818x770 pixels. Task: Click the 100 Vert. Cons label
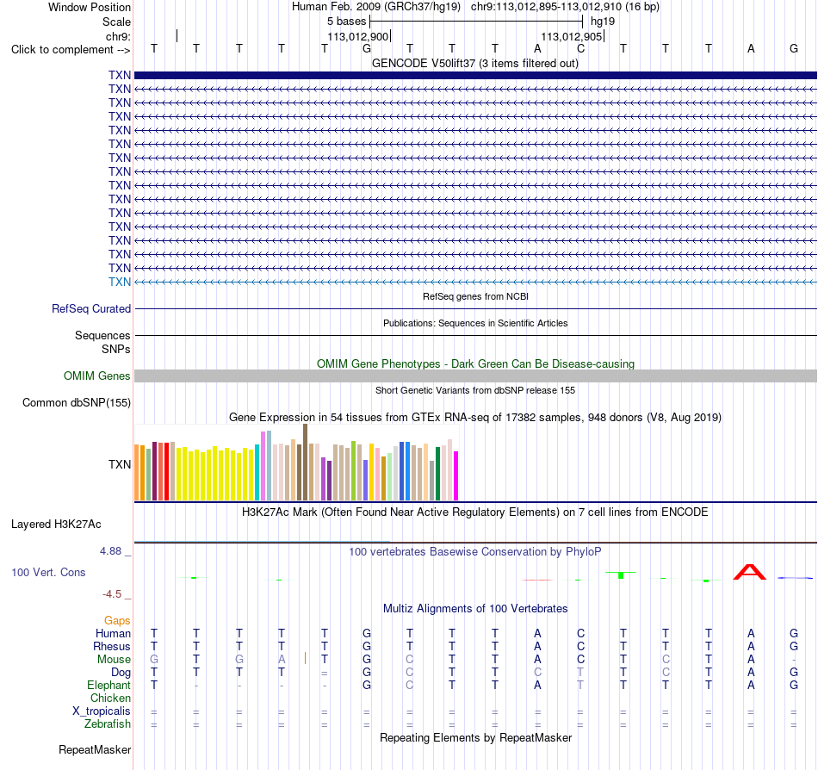(48, 572)
